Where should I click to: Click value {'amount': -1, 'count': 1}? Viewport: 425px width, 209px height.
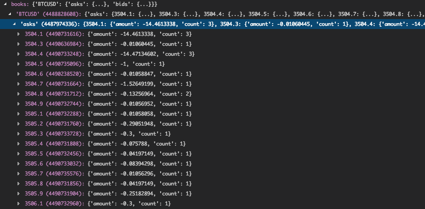[x=126, y=64]
